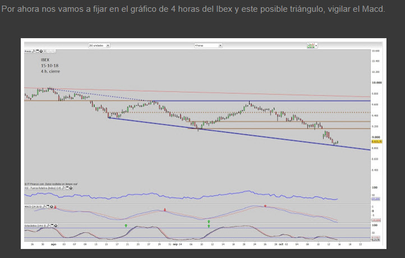Click the Precio panel plus icon
Viewport: 405px width, 258px height.
click(45, 52)
